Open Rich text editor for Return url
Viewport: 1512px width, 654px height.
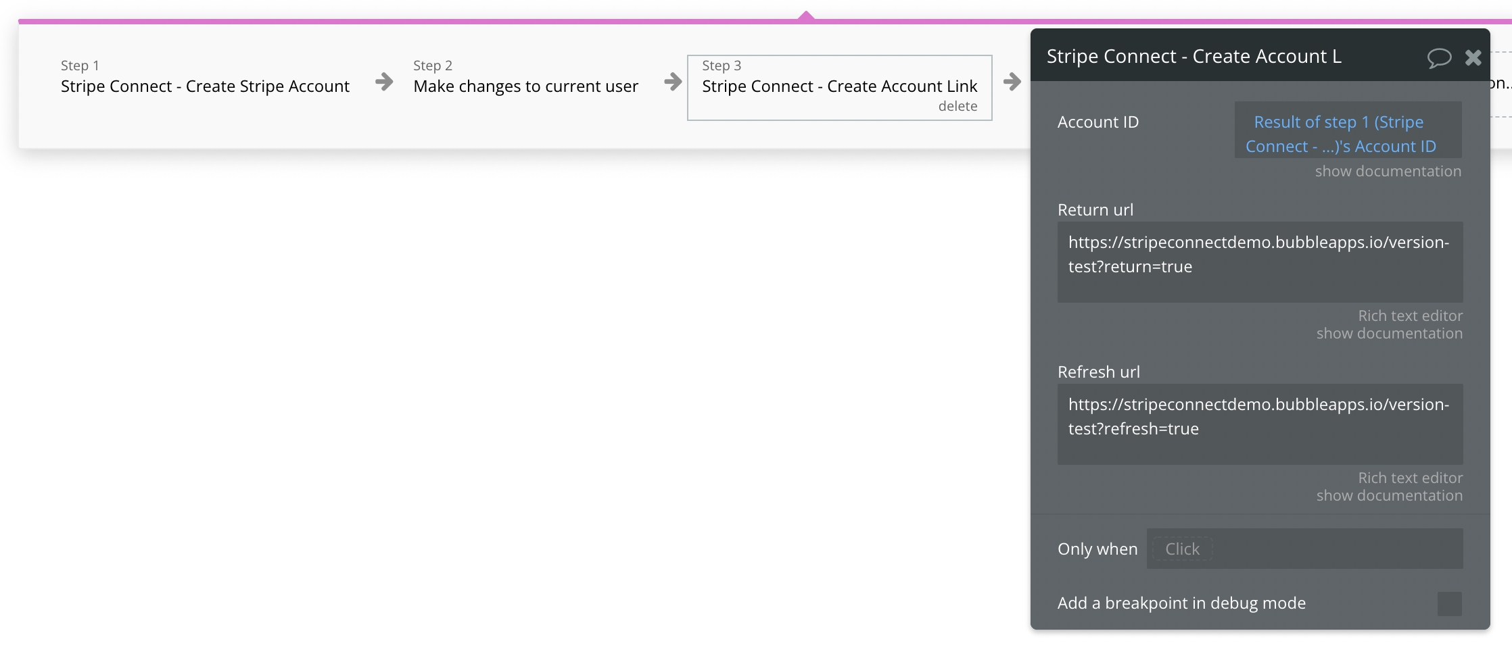tap(1410, 316)
